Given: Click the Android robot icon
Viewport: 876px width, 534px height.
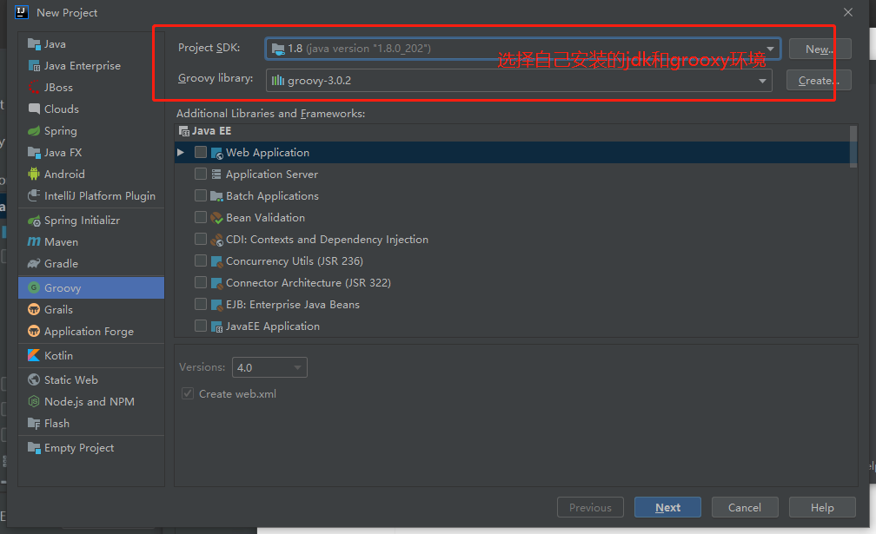Looking at the screenshot, I should (x=34, y=175).
